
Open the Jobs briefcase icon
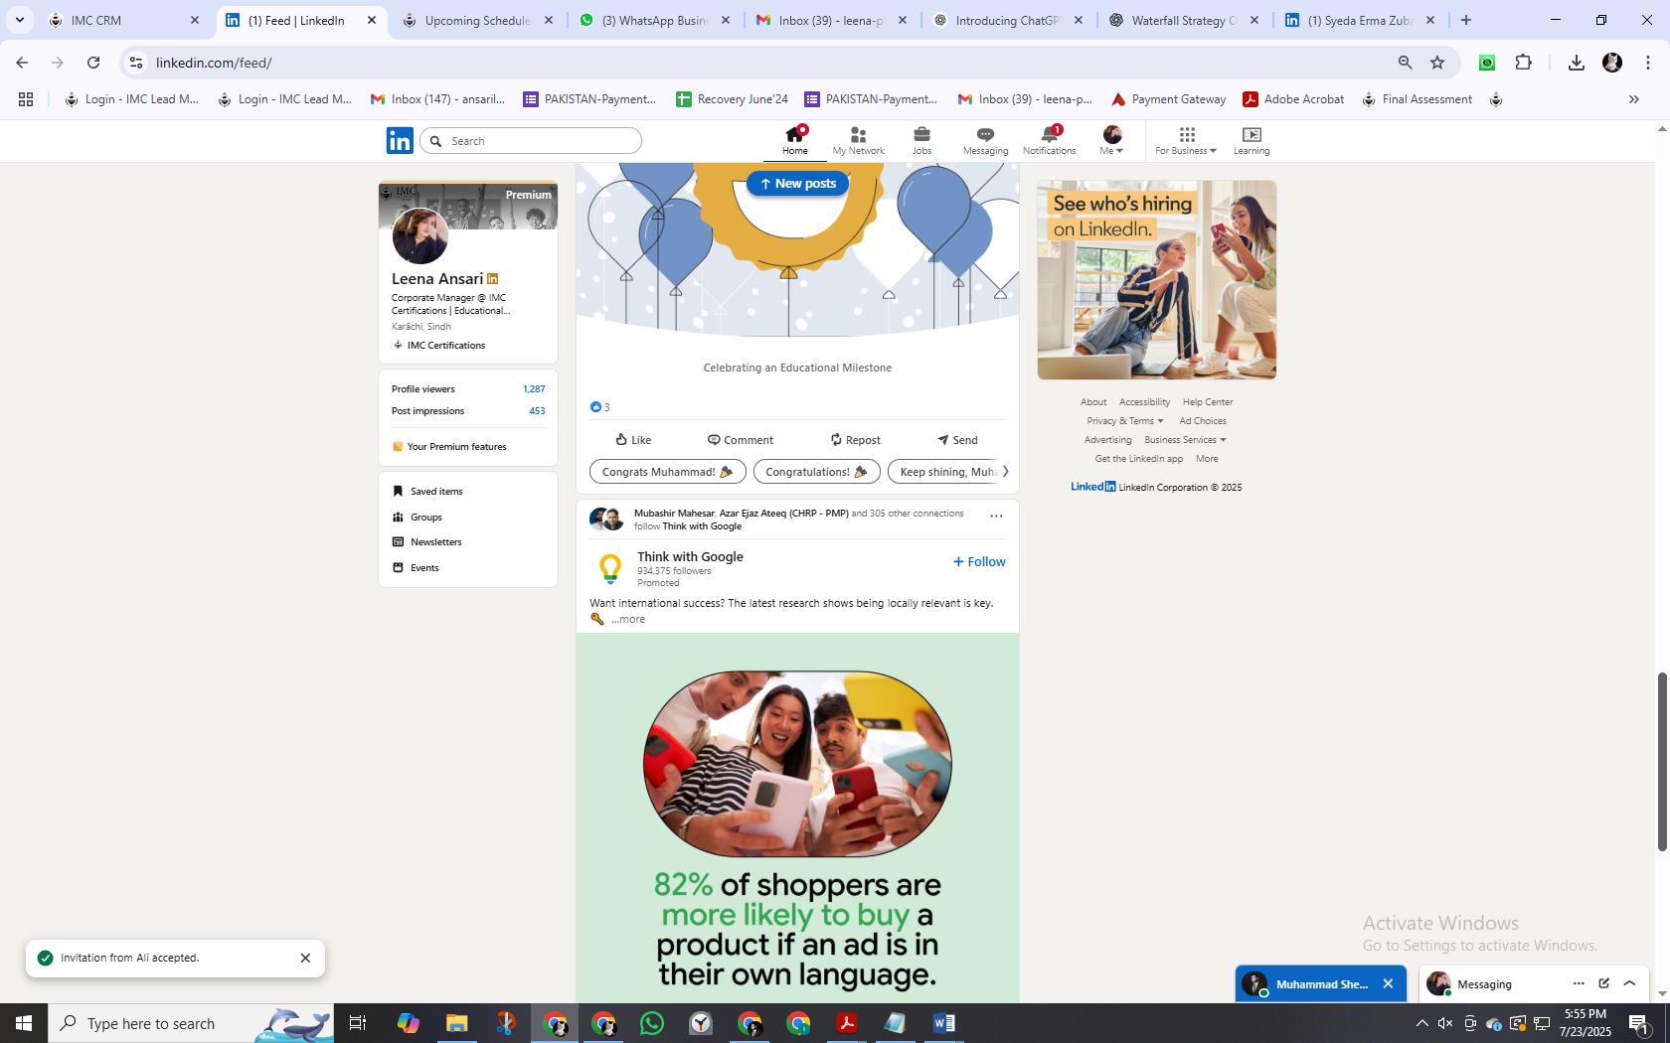921,140
